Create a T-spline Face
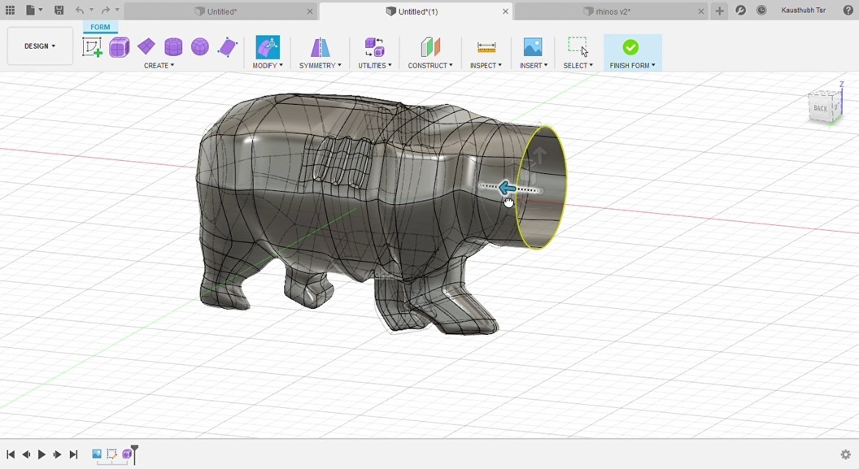Viewport: 859px width, 469px height. 227,47
